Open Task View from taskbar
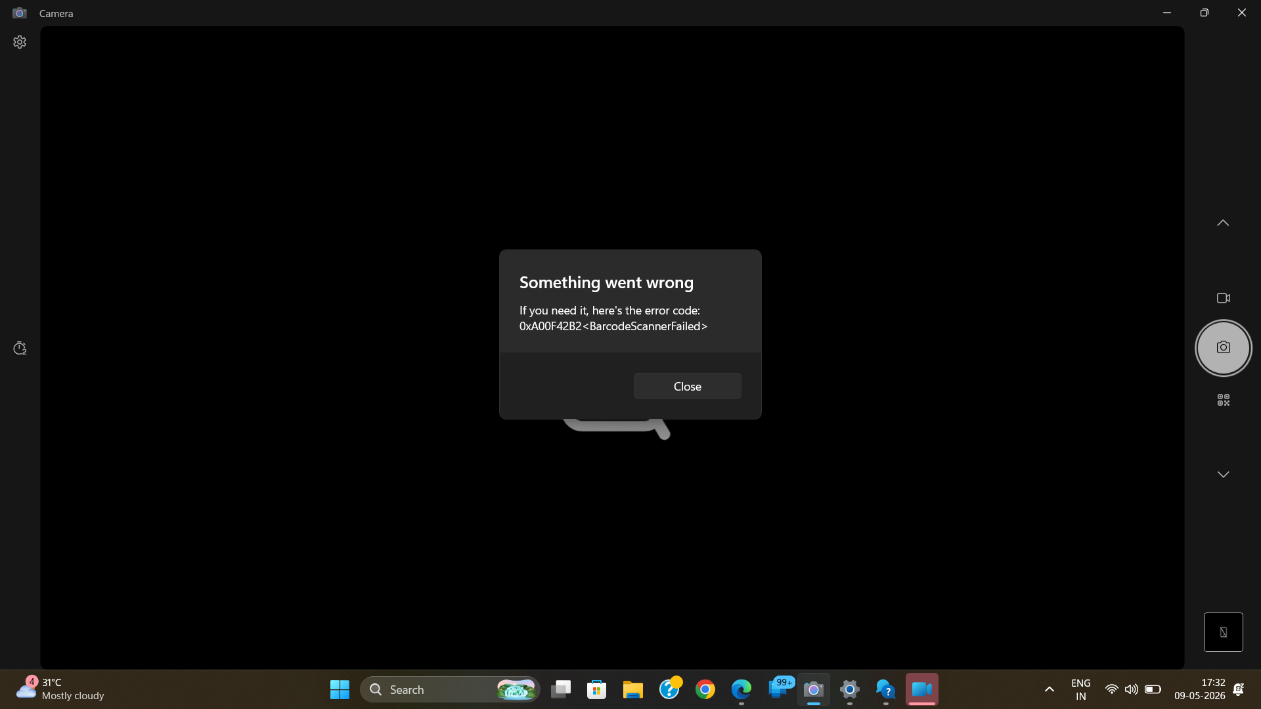Viewport: 1261px width, 709px height. click(x=561, y=689)
